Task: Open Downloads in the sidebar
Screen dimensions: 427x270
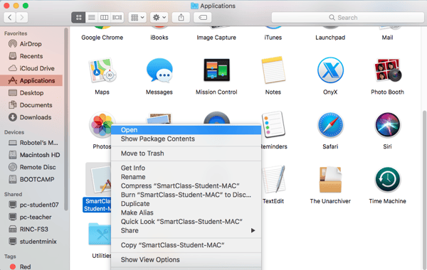Action: 31,117
